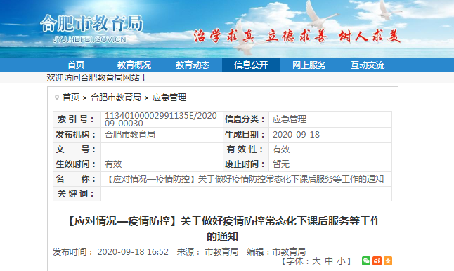Share article via green WeChat icon
This screenshot has width=454, height=271.
click(366, 260)
